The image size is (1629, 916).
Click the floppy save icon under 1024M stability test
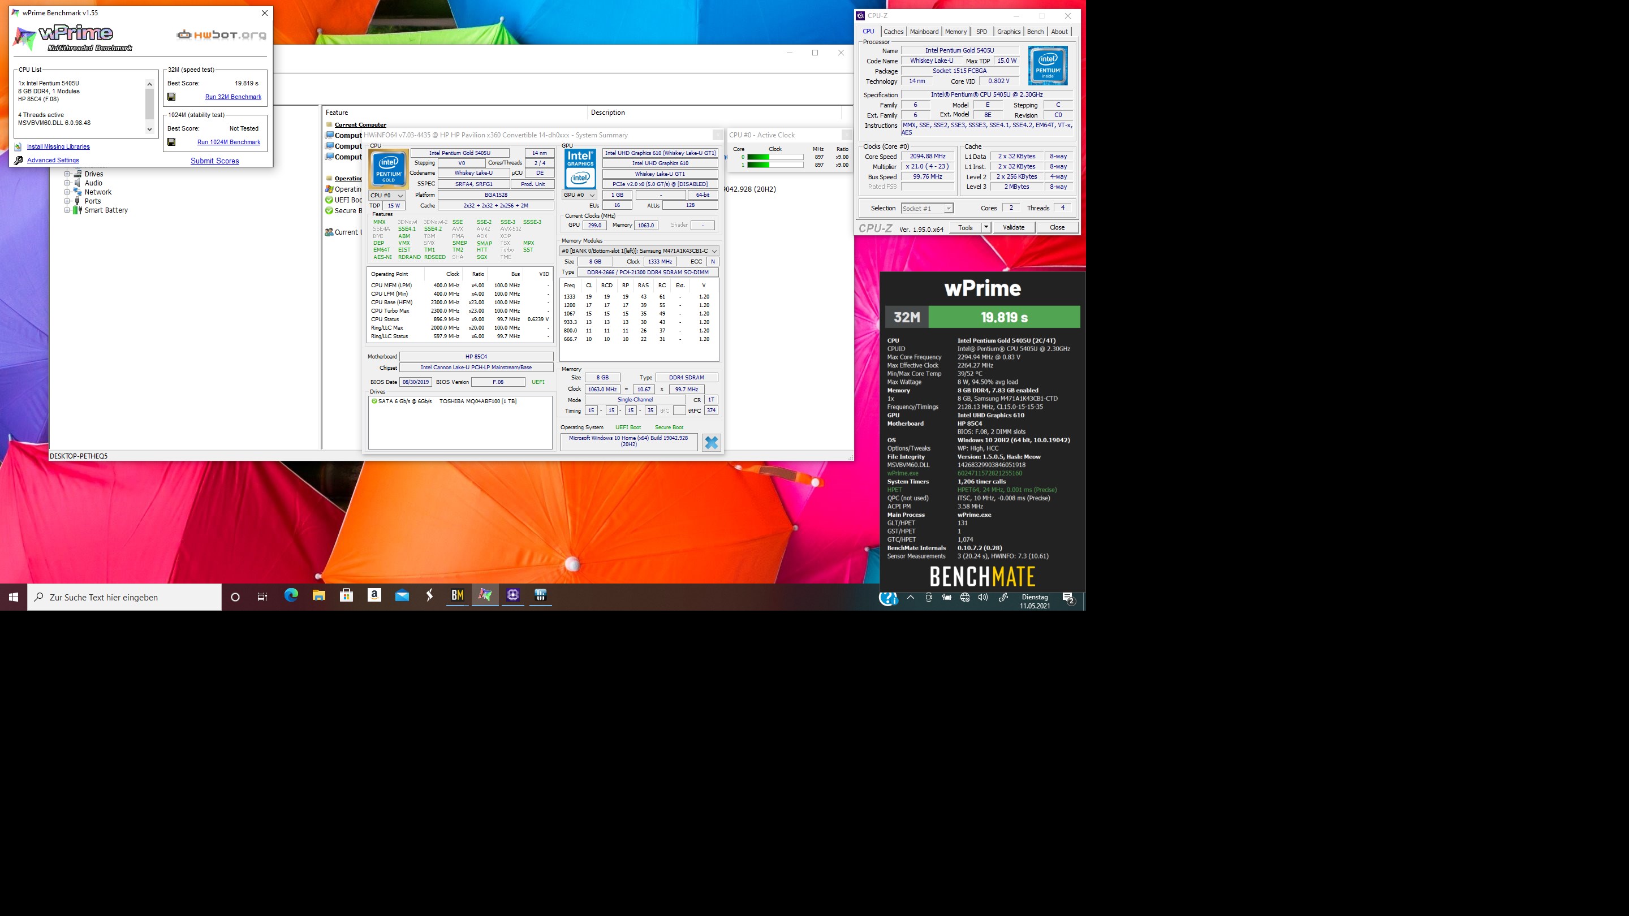point(171,142)
